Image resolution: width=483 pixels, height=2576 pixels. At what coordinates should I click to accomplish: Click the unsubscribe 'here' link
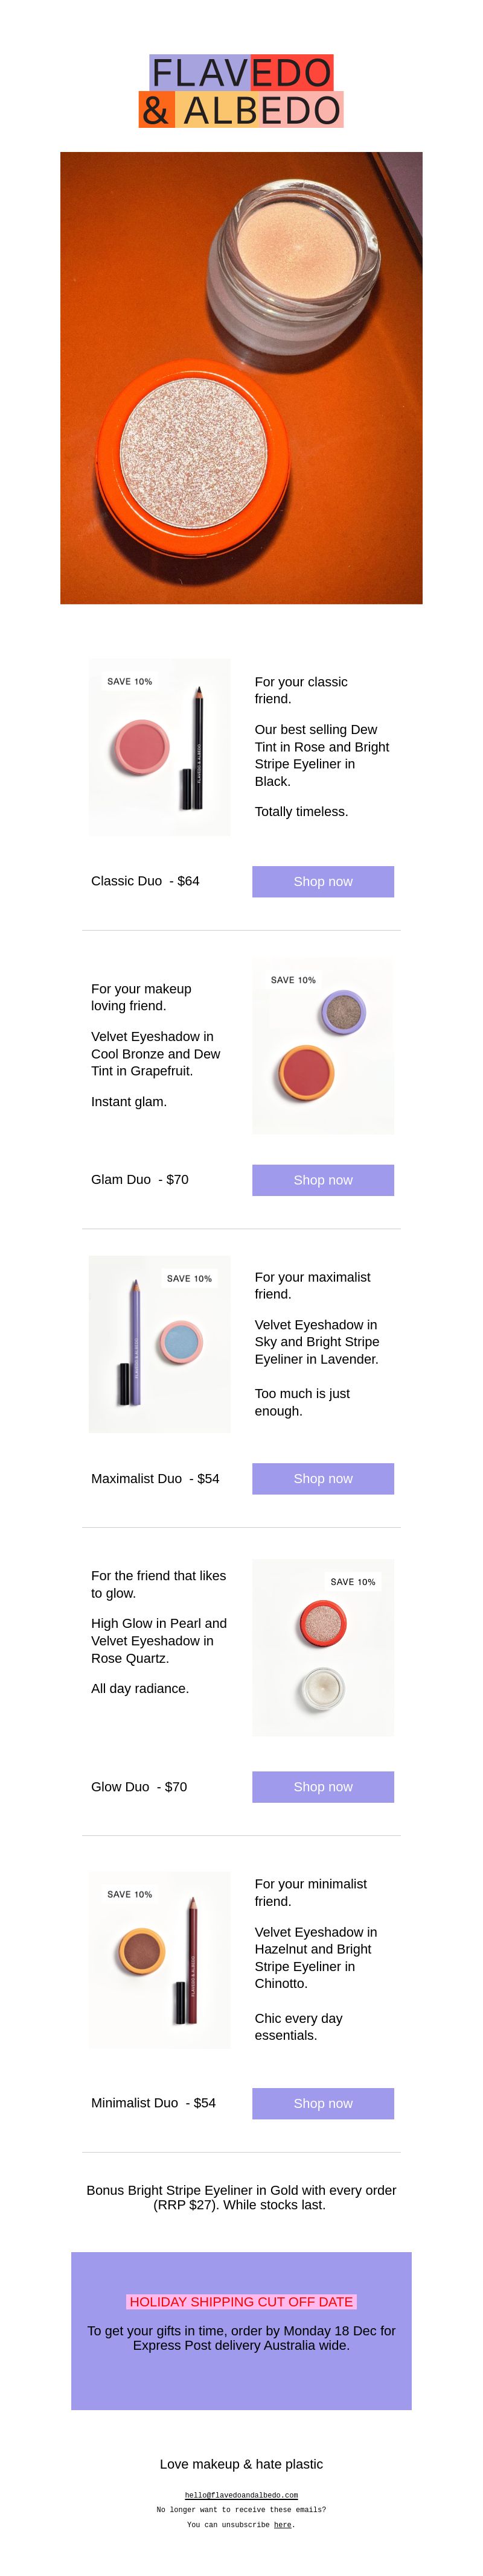pyautogui.click(x=282, y=2525)
